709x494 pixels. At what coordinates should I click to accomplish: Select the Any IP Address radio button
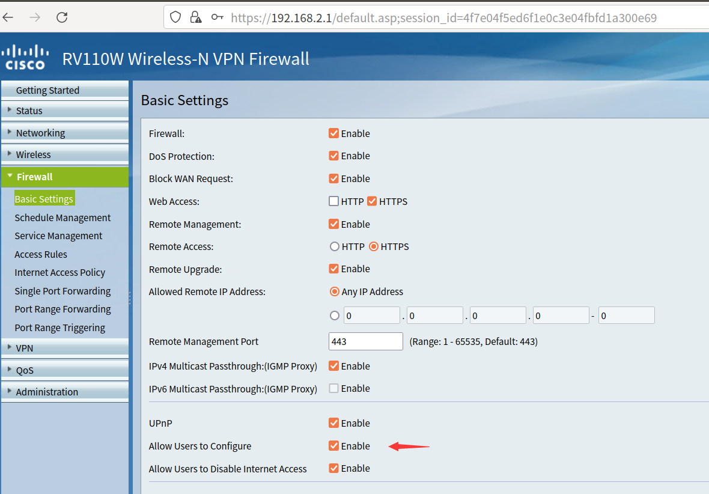pyautogui.click(x=335, y=292)
